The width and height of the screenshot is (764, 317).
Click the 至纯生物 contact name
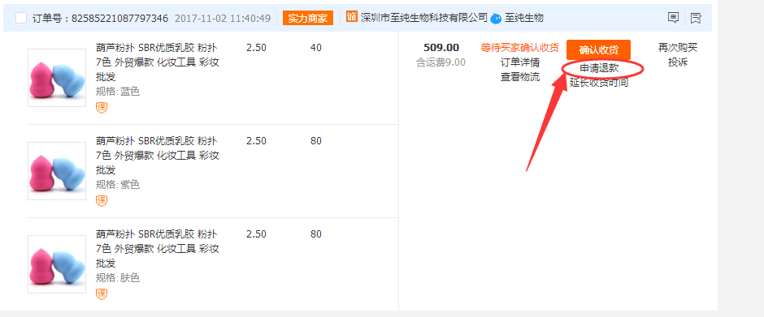pos(523,19)
